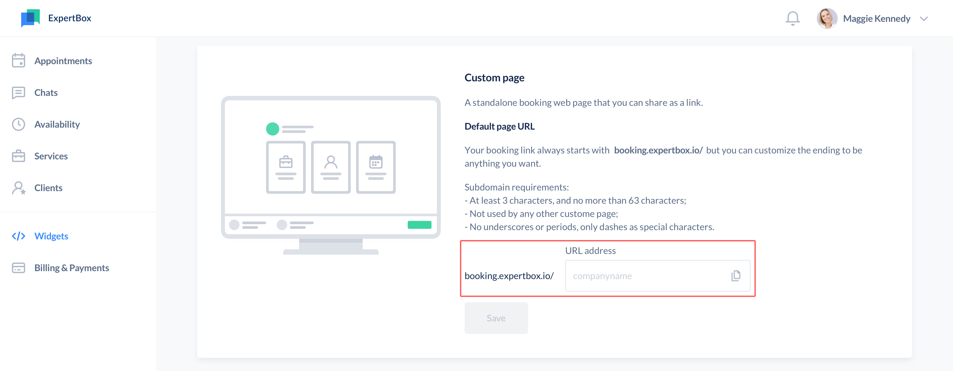The image size is (953, 371).
Task: Click Maggie Kennedy's avatar photo
Action: coord(826,19)
